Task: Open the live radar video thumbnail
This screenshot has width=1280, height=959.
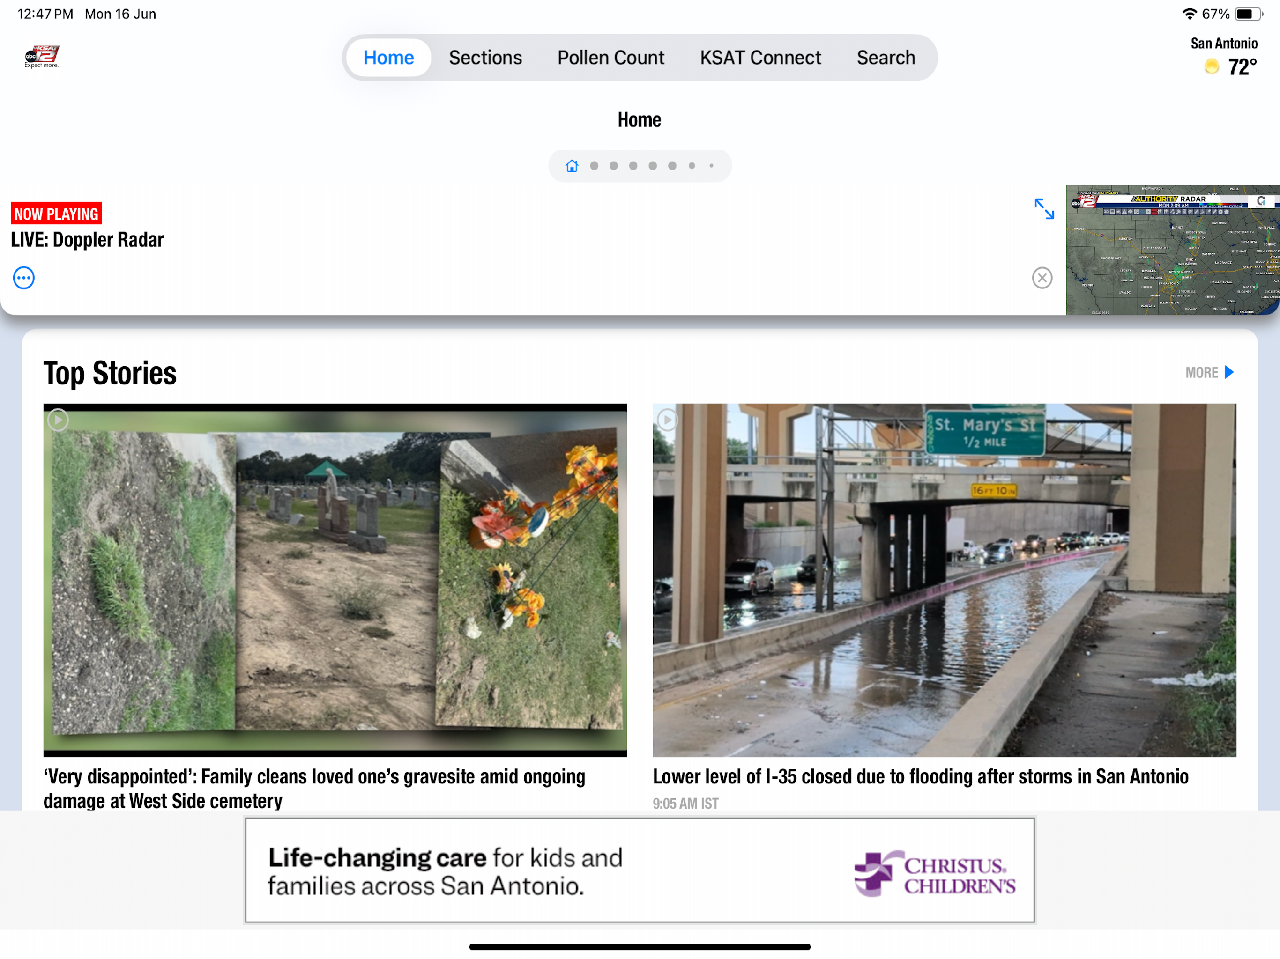Action: (x=1172, y=250)
